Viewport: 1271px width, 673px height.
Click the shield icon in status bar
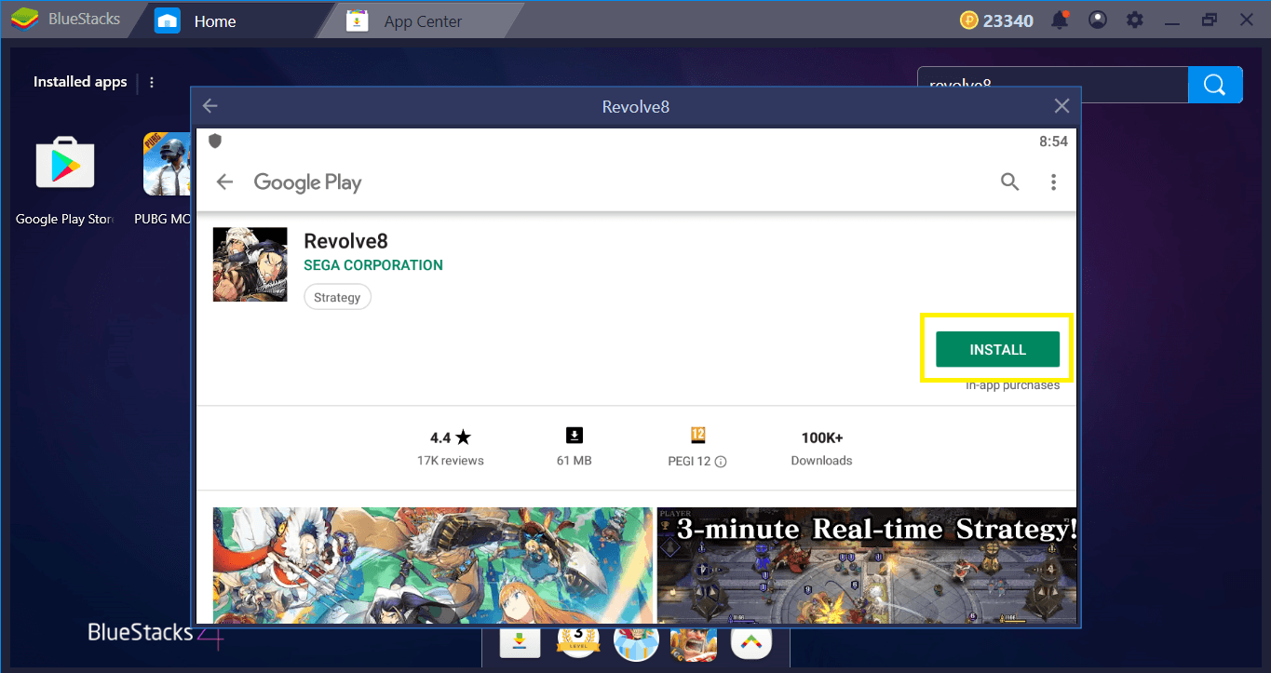(x=215, y=141)
